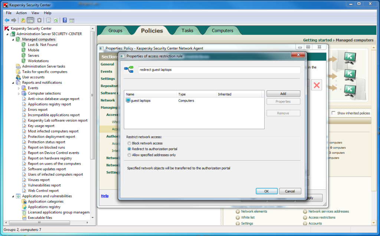Open the Action menu
Screen dimensions: 380x236
21,13
